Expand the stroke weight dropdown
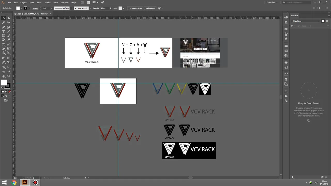331x186 pixels. tap(51, 8)
